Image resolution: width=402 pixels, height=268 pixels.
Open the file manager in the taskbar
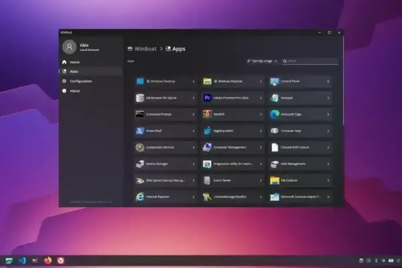pos(9,261)
